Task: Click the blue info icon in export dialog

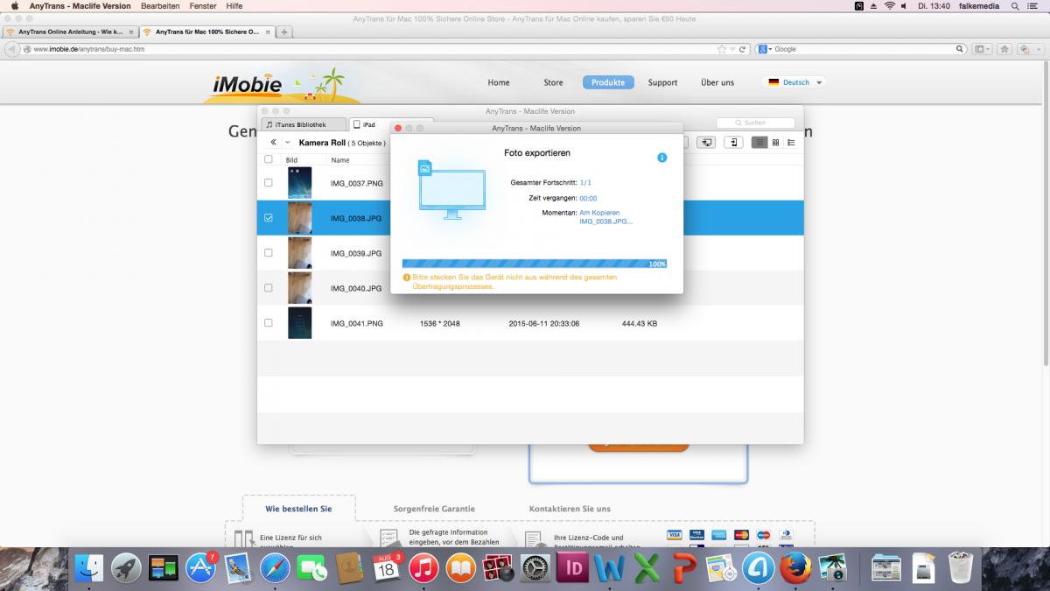Action: [661, 158]
